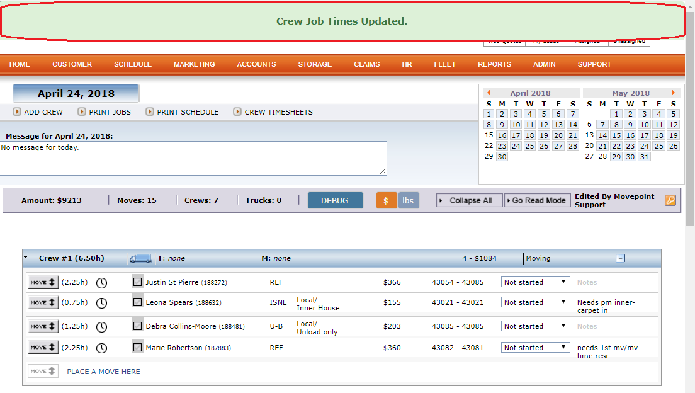Click the April 24, 2018 date header
695x393 pixels.
76,94
